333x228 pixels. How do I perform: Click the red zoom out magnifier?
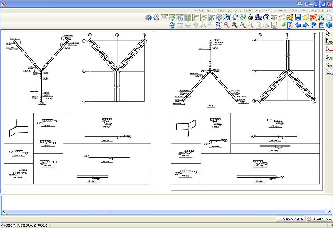[227, 25]
